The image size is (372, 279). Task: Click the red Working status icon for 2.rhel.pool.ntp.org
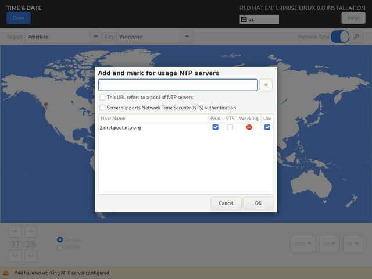tap(249, 127)
